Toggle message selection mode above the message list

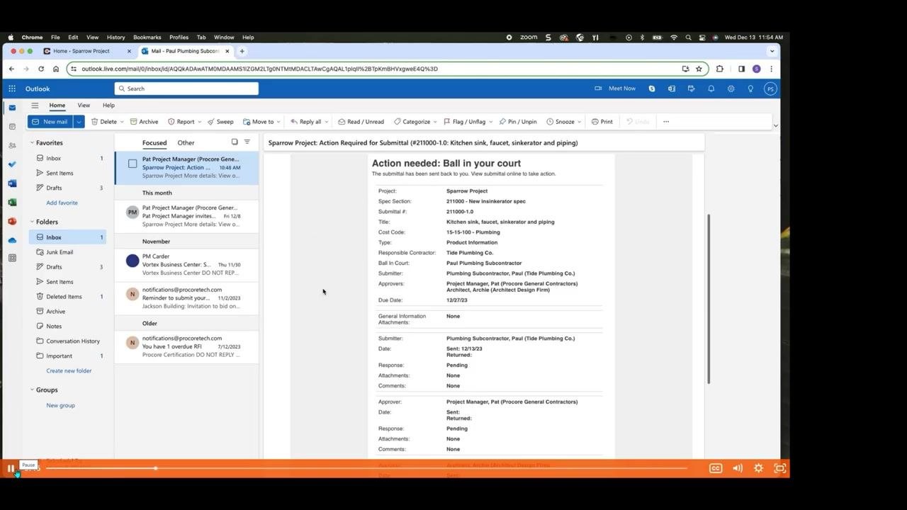pos(235,142)
